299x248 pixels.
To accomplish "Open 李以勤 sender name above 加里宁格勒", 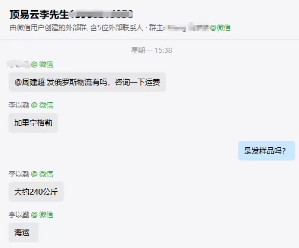I will point(19,105).
